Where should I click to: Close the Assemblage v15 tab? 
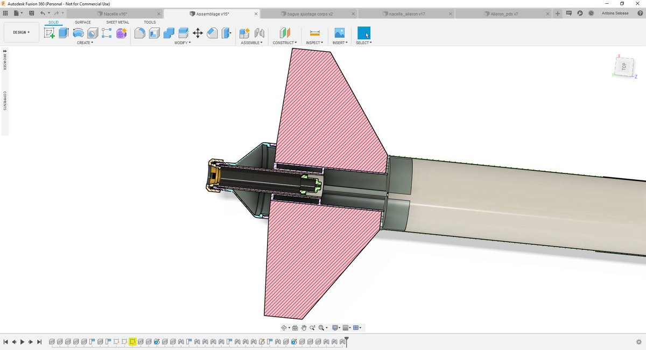click(256, 13)
